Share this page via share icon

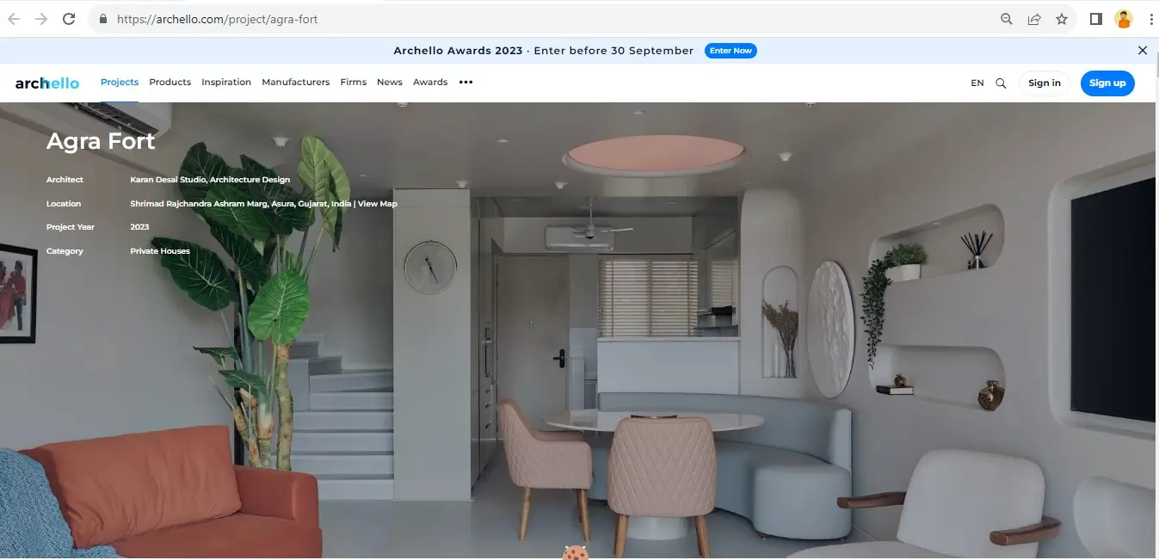tap(1034, 19)
